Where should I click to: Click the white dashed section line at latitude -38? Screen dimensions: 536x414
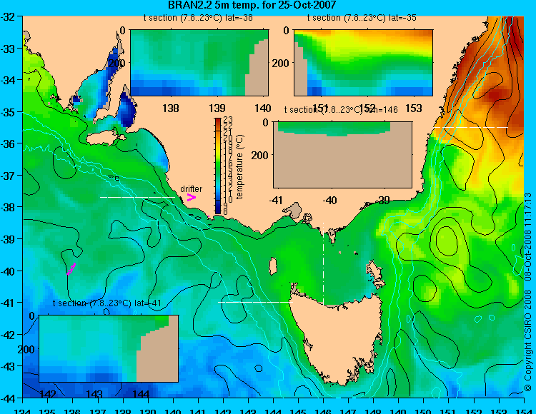coord(137,197)
